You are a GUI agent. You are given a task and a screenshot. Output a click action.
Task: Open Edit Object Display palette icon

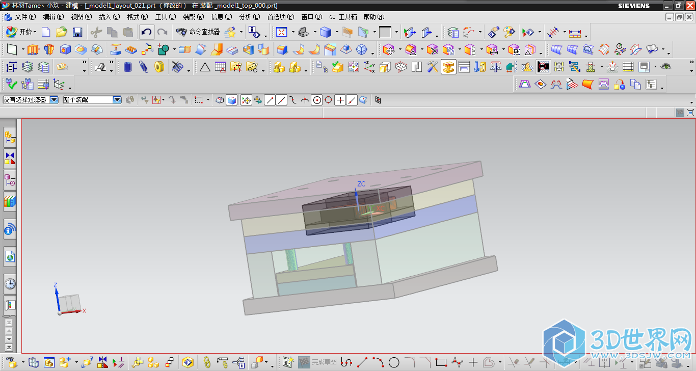[508, 32]
